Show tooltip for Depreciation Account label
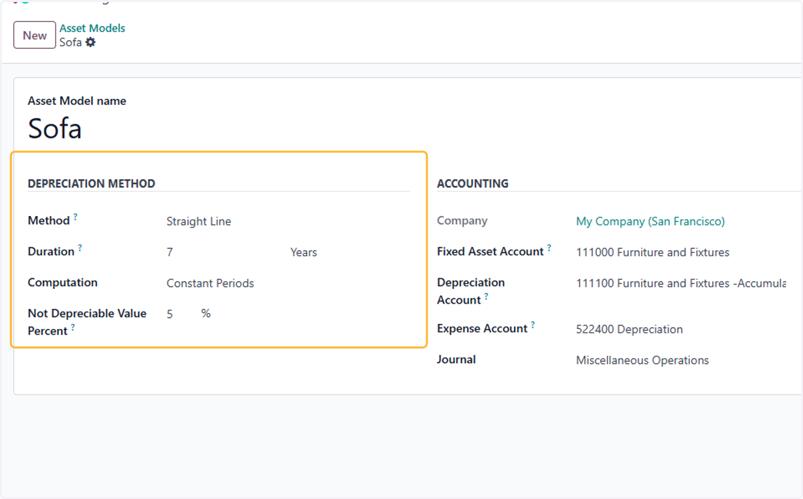 coord(486,296)
